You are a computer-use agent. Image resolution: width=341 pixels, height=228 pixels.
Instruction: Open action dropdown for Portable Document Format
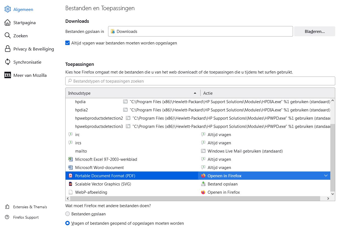[326, 176]
